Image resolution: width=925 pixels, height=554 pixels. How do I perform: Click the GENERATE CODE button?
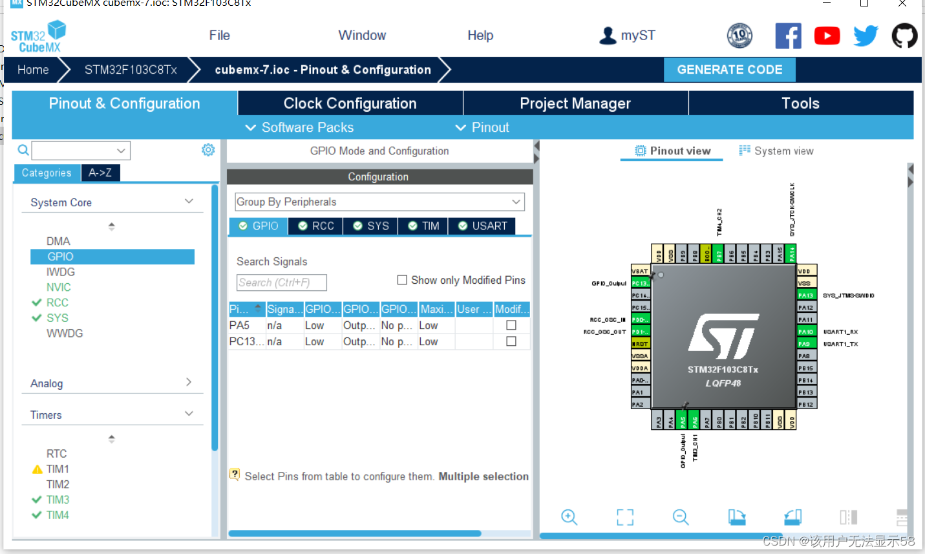[x=730, y=70]
